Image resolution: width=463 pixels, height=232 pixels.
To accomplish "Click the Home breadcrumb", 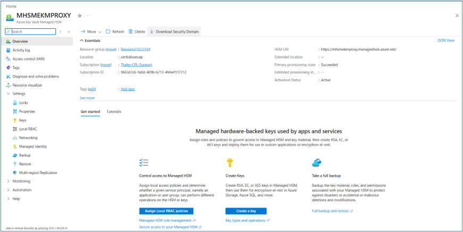I will (x=11, y=6).
